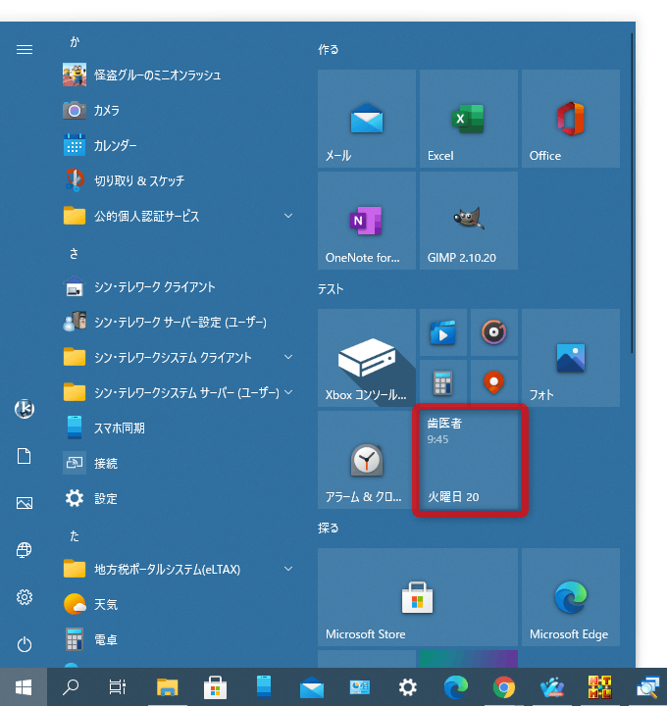Open the Power options button
667x706 pixels.
25,644
